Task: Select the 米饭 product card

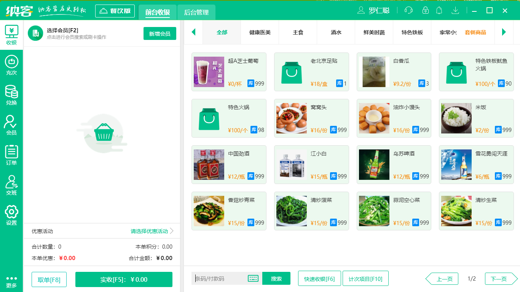Action: 476,118
